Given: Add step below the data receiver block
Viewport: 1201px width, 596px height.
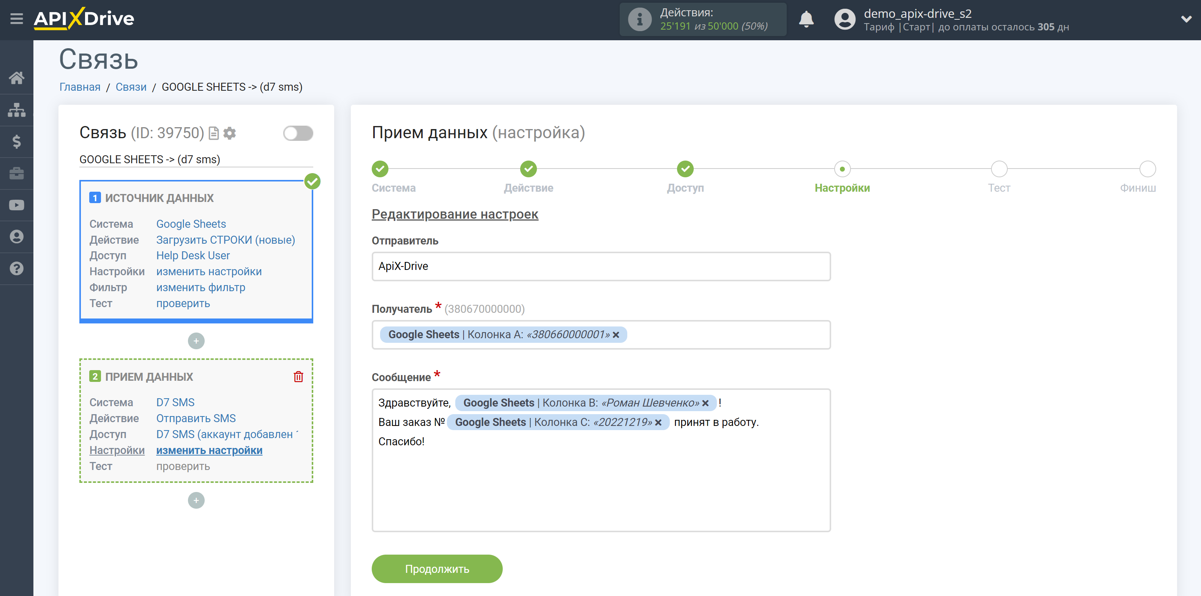Looking at the screenshot, I should [196, 500].
